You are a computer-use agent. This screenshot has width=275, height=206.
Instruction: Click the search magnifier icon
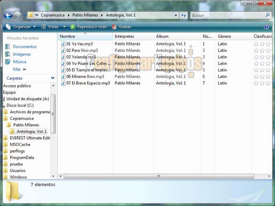268,15
